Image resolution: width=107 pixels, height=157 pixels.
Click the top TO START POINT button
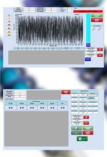(97, 15)
